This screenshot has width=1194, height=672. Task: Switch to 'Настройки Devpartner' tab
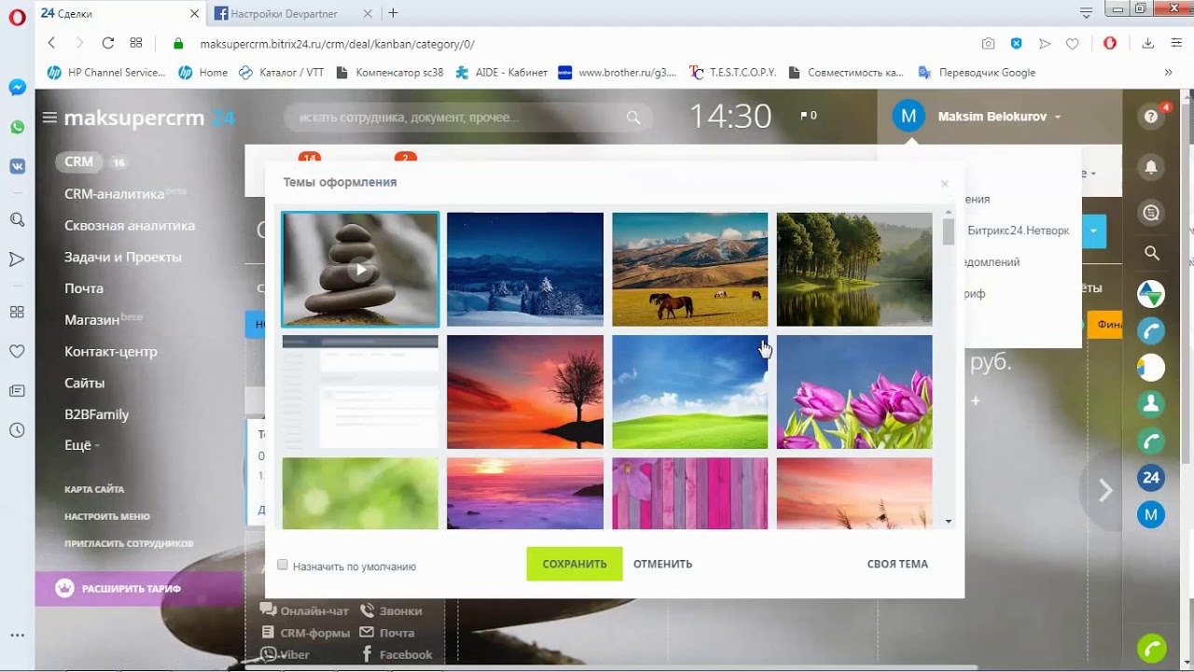pyautogui.click(x=284, y=13)
